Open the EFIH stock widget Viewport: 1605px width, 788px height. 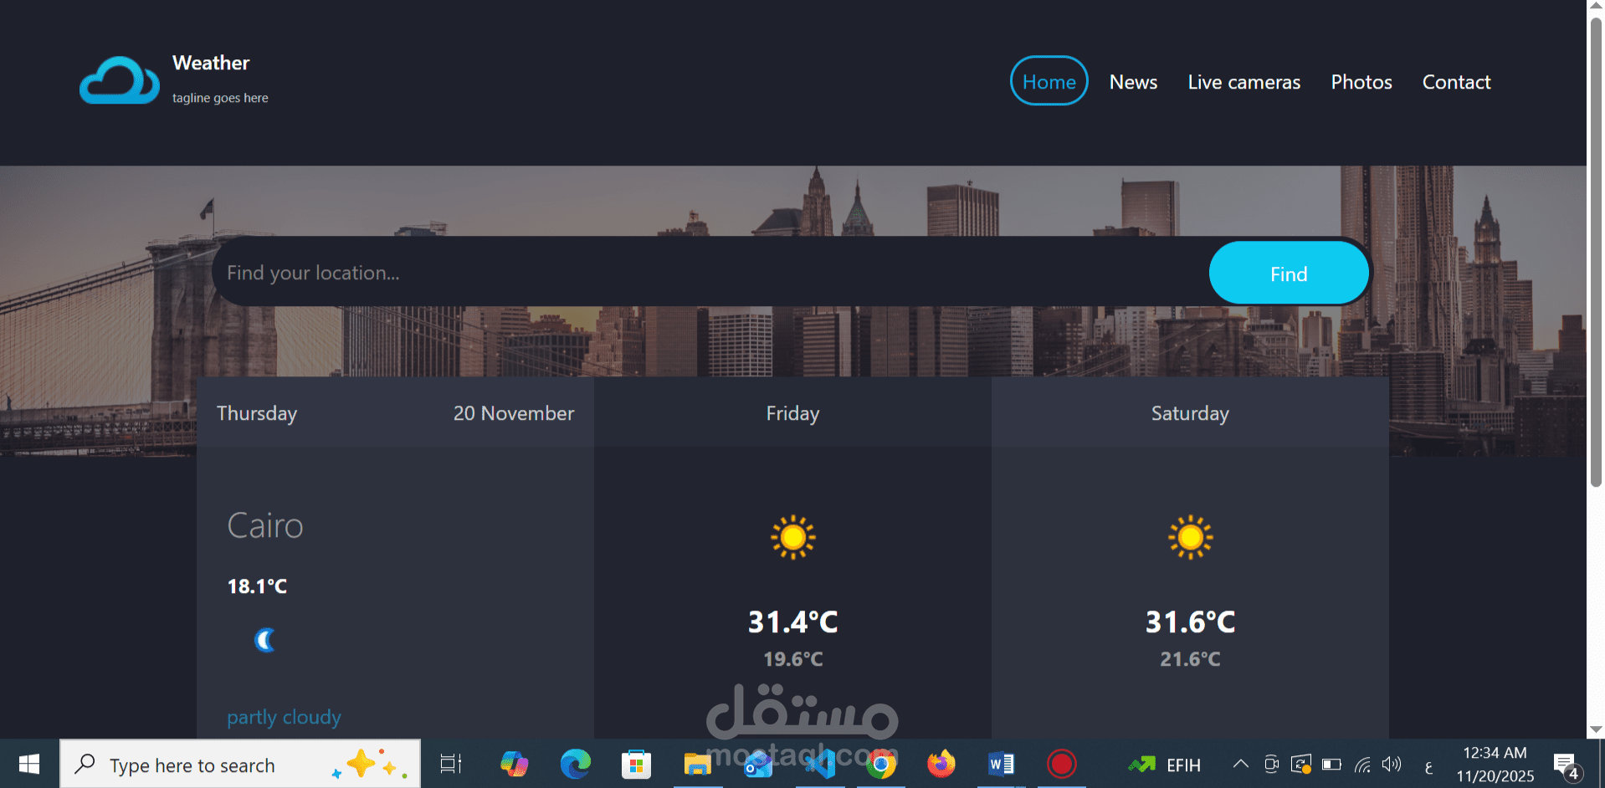1164,765
